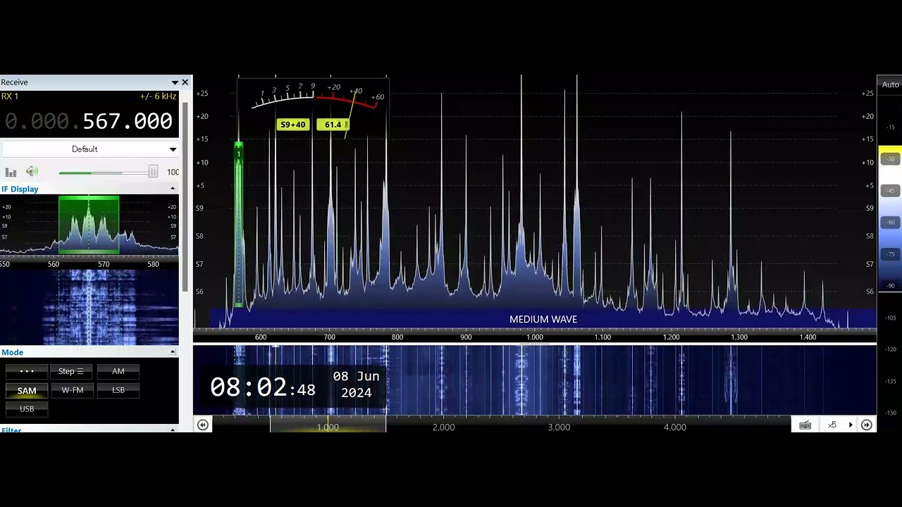Click the green RX 1 tuning marker
The width and height of the screenshot is (902, 507).
pos(238,225)
